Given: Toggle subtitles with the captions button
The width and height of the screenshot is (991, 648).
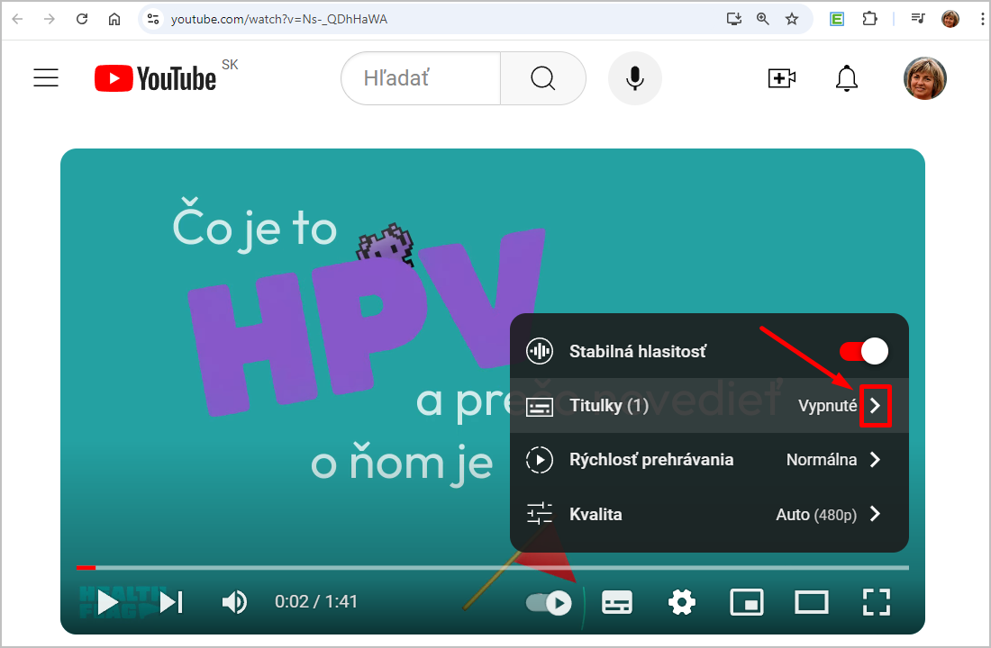Looking at the screenshot, I should point(617,602).
